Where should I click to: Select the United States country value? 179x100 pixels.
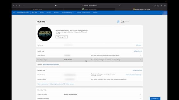click(x=68, y=60)
